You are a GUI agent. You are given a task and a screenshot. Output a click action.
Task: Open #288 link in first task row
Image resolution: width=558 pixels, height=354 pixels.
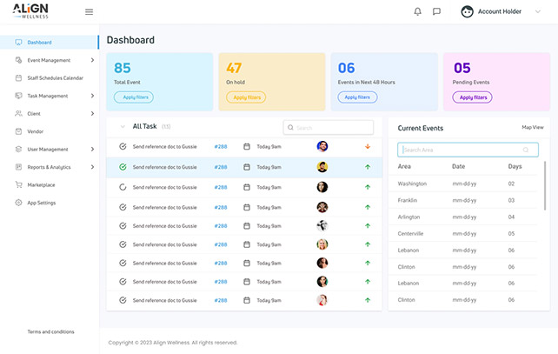click(x=221, y=147)
